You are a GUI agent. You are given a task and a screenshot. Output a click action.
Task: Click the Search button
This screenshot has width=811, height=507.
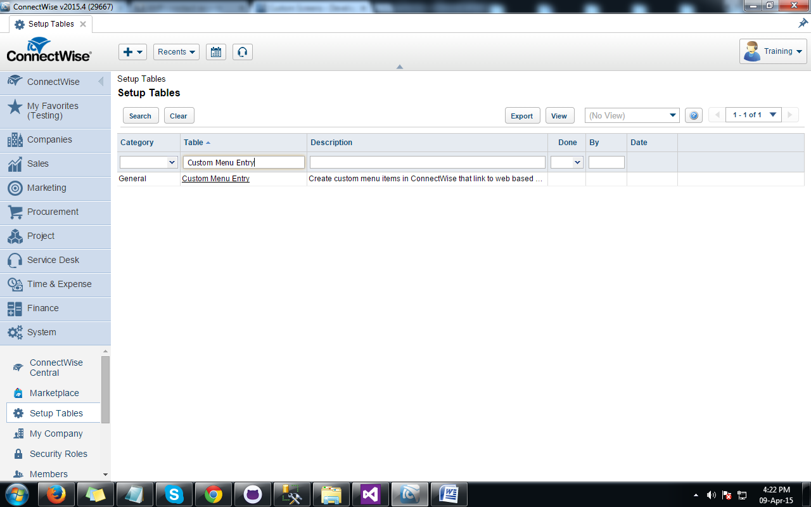pyautogui.click(x=140, y=115)
